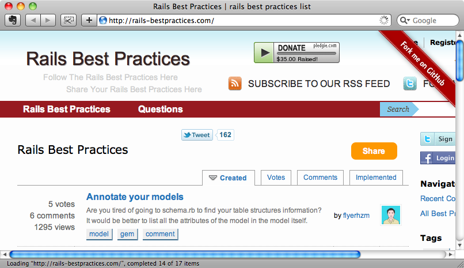This screenshot has height=268, width=464.
Task: Click the vertical scrollbar down arrow
Action: tap(459, 246)
